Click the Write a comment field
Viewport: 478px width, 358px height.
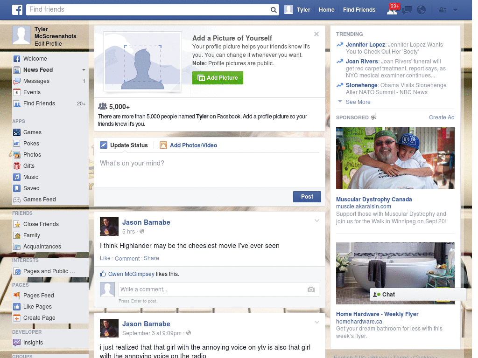[218, 289]
